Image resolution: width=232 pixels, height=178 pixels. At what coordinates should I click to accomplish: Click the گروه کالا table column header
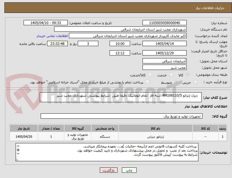tap(78, 128)
